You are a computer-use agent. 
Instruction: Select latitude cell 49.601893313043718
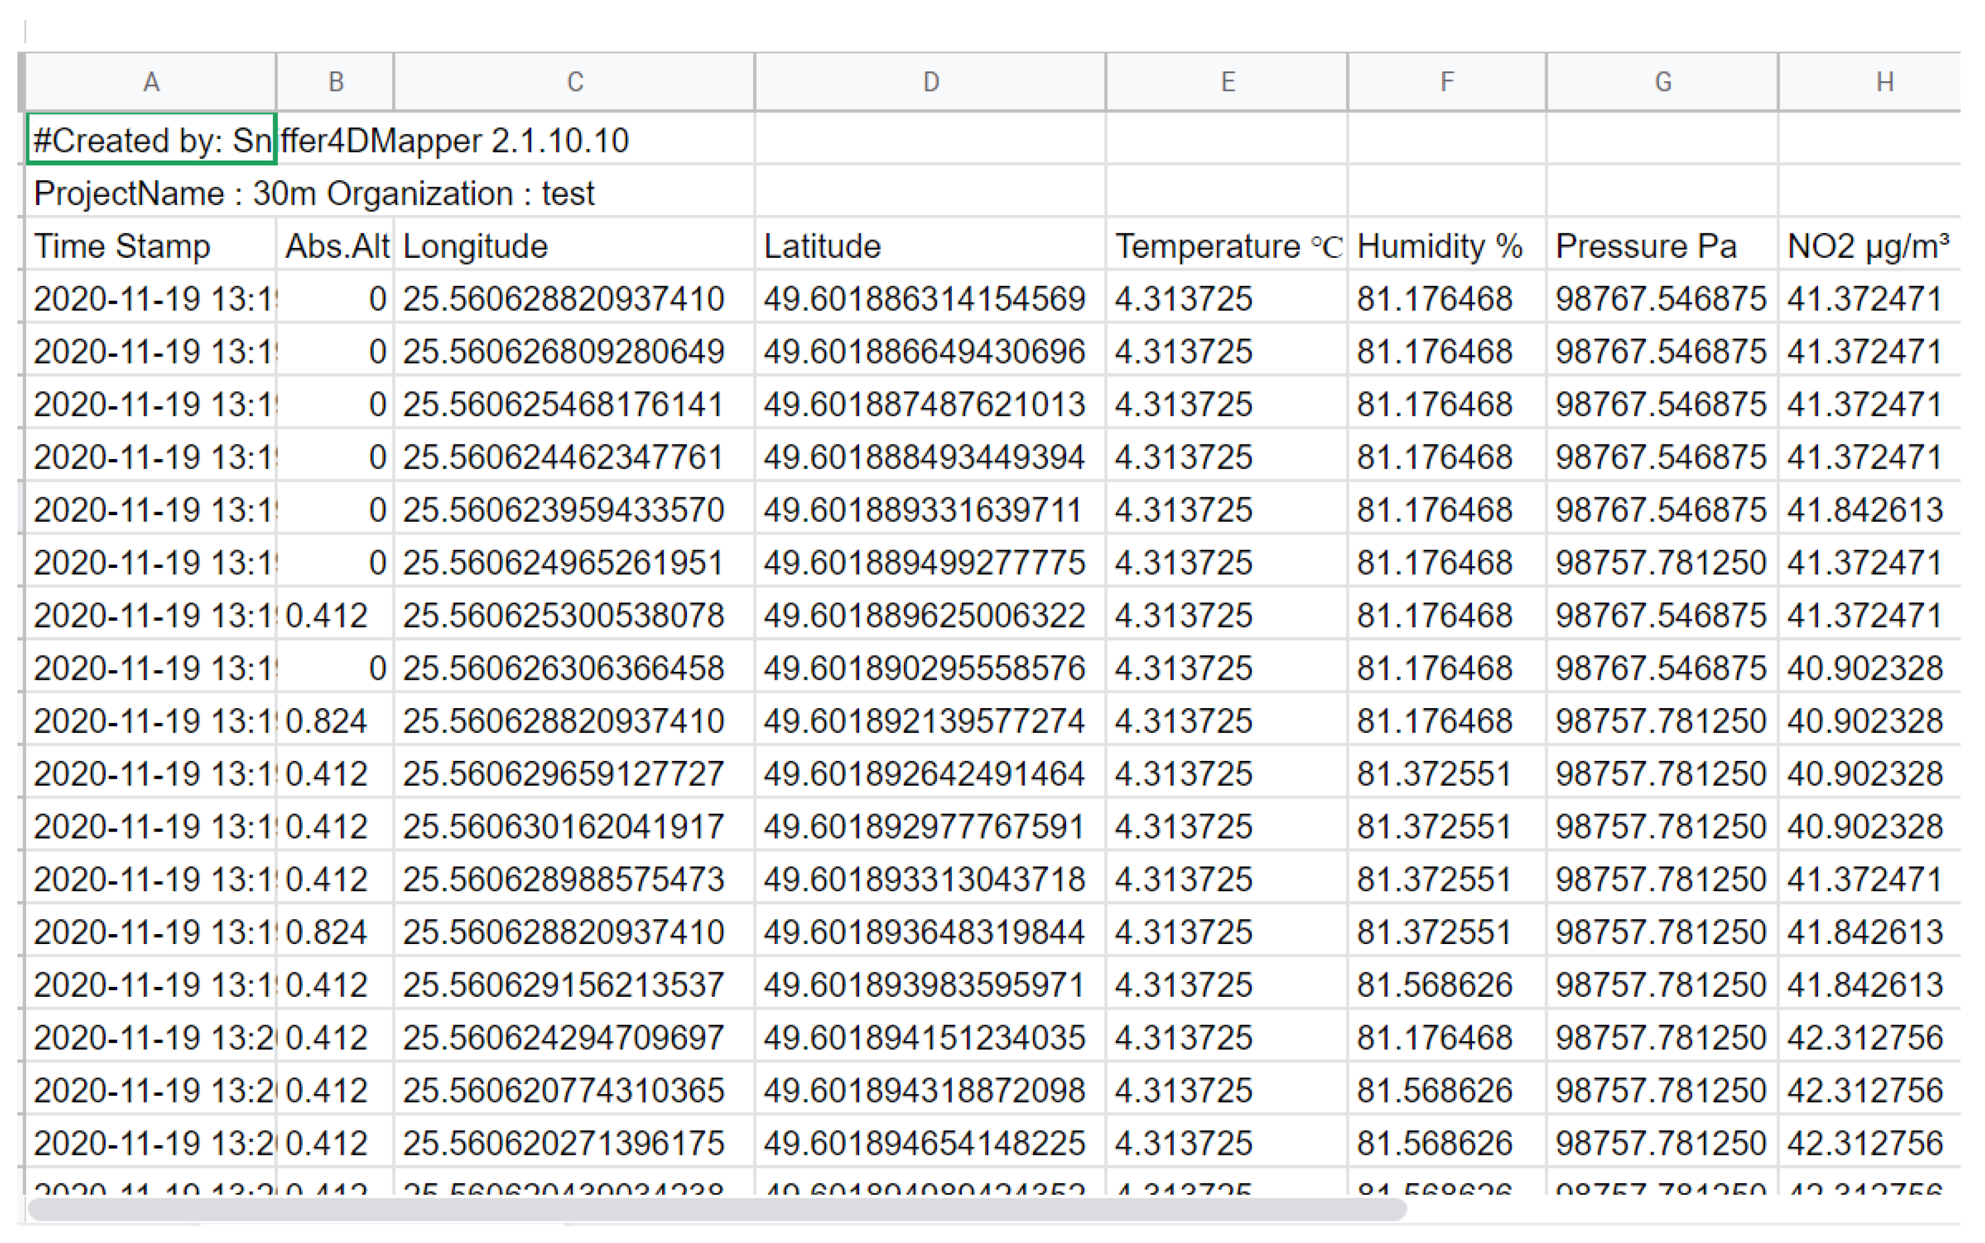pos(930,879)
